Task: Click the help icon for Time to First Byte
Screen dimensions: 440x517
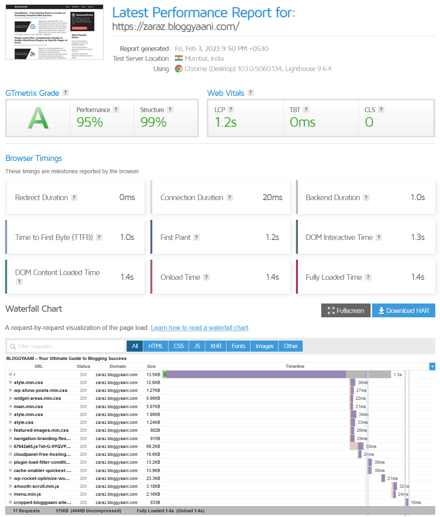Action: point(99,237)
